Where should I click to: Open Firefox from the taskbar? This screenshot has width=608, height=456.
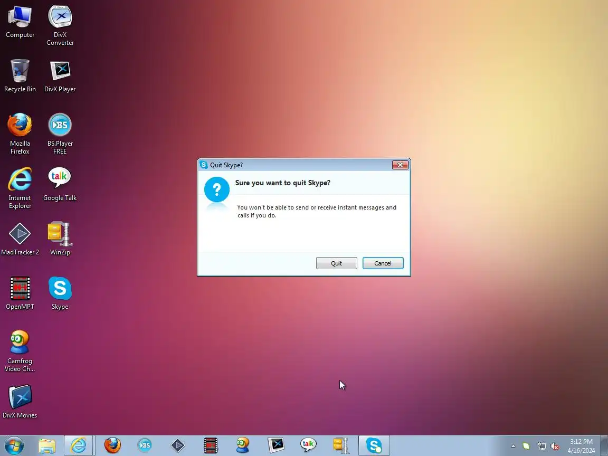click(x=112, y=445)
